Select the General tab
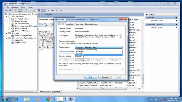The width and height of the screenshot is (182, 102). click(x=61, y=24)
